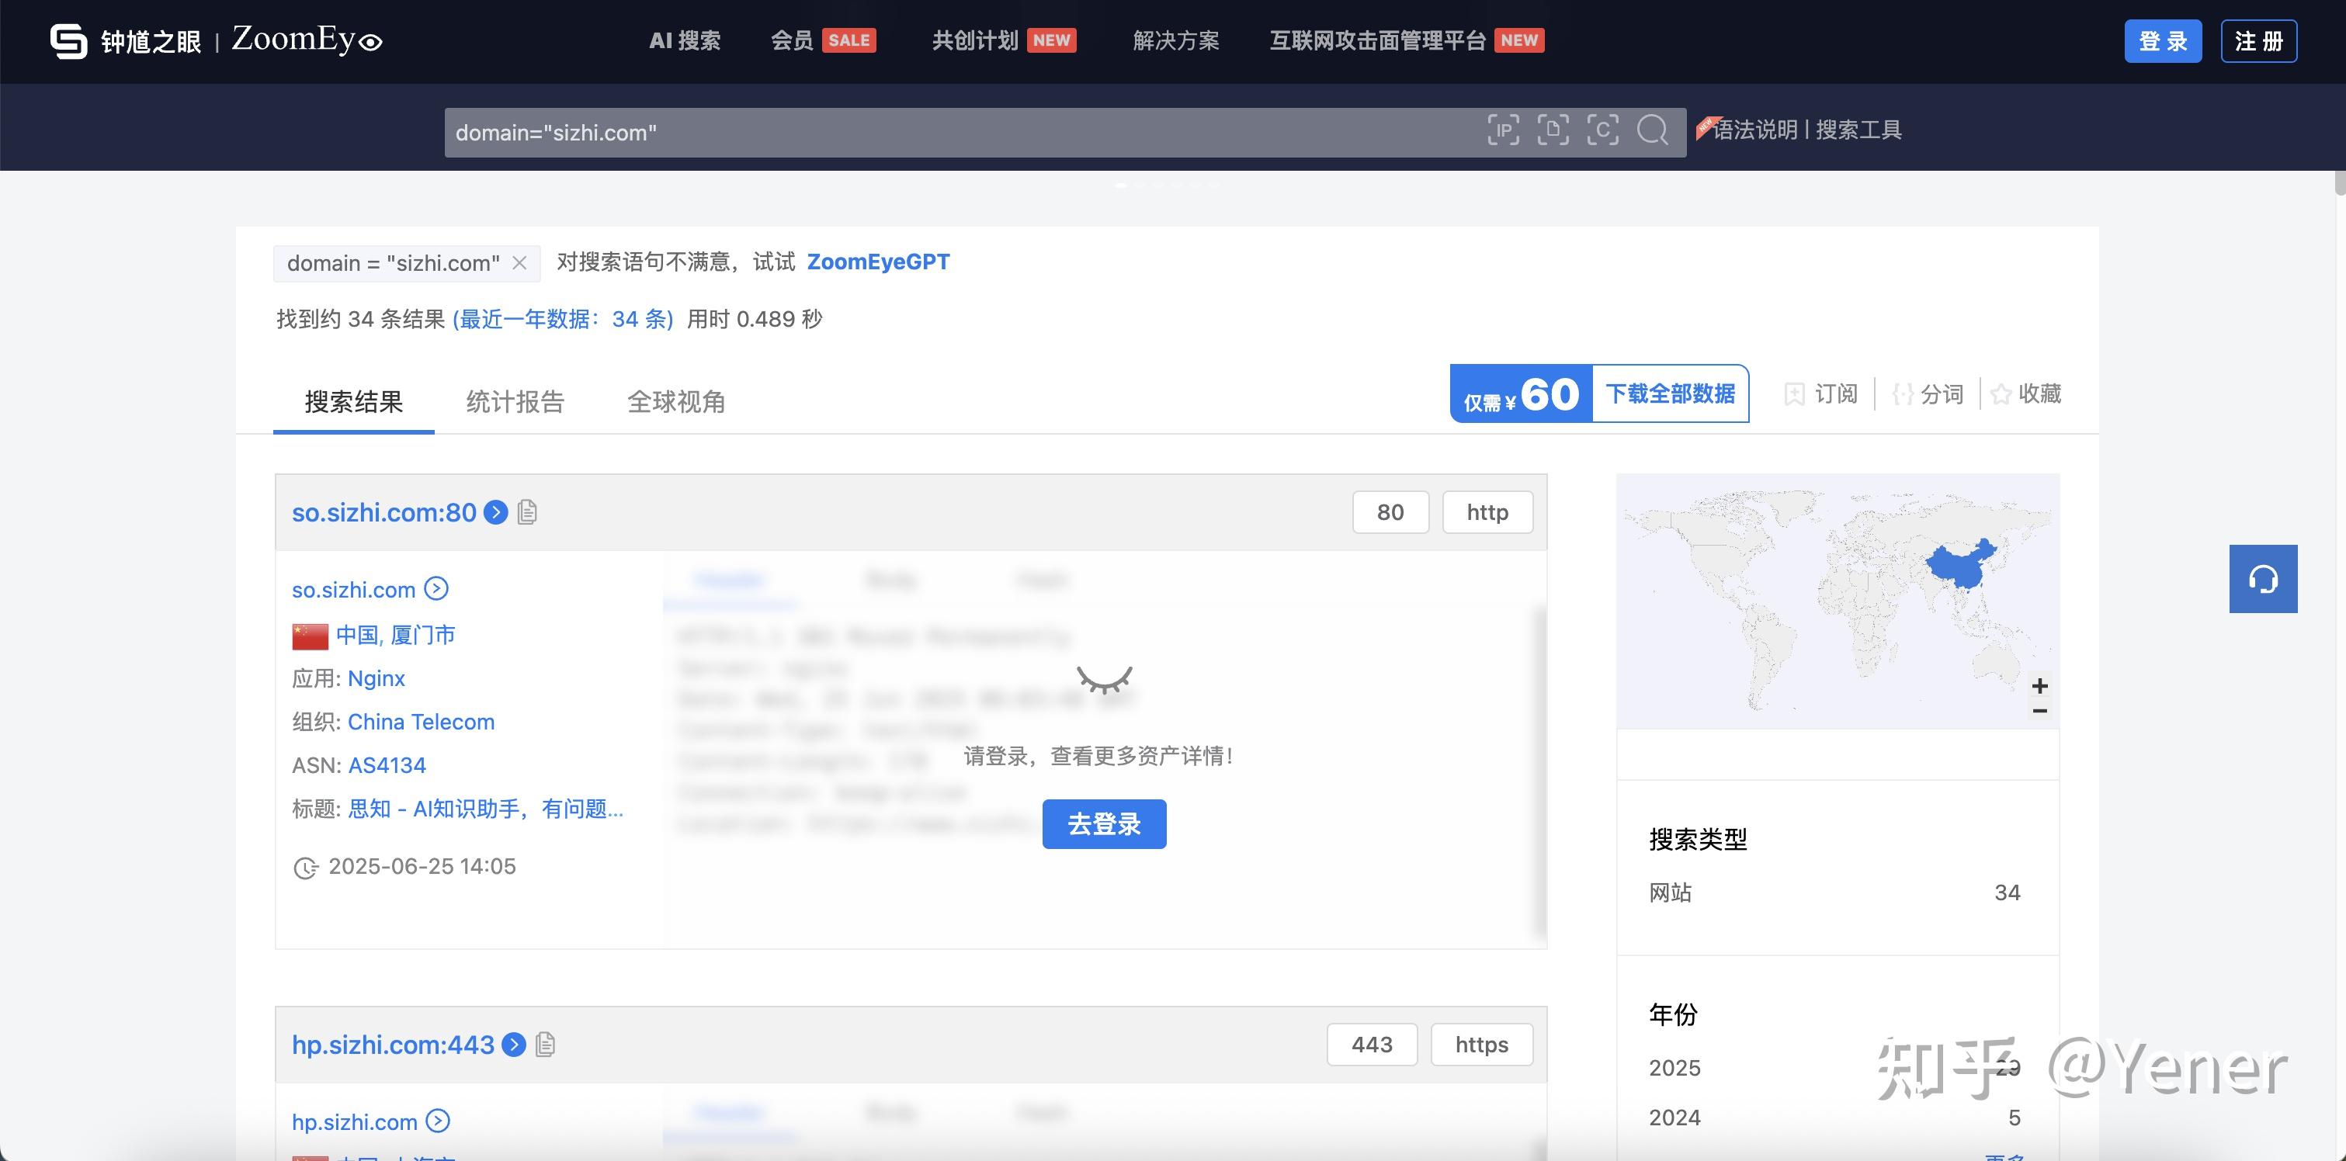
Task: Expand details for hp.sizhi.com:443 via arrow
Action: pos(514,1045)
